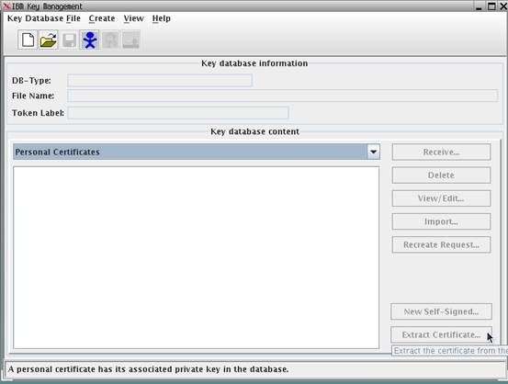This screenshot has width=508, height=384.
Task: Click the Receive... button
Action: click(x=441, y=152)
